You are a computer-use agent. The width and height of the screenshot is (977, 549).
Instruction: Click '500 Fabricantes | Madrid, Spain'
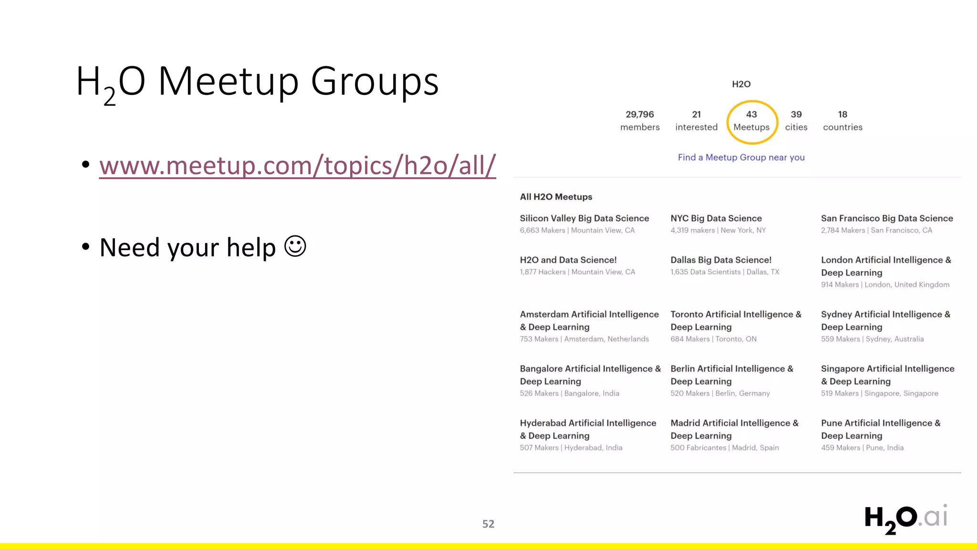[724, 447]
